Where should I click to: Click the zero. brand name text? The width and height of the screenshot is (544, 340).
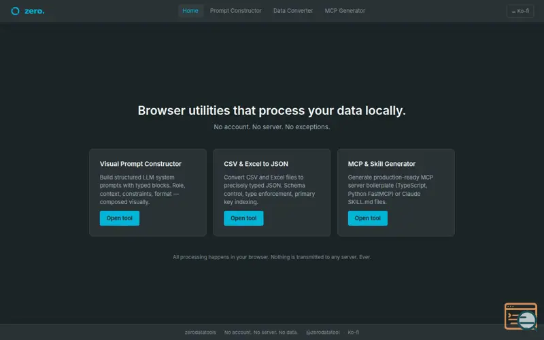click(35, 11)
